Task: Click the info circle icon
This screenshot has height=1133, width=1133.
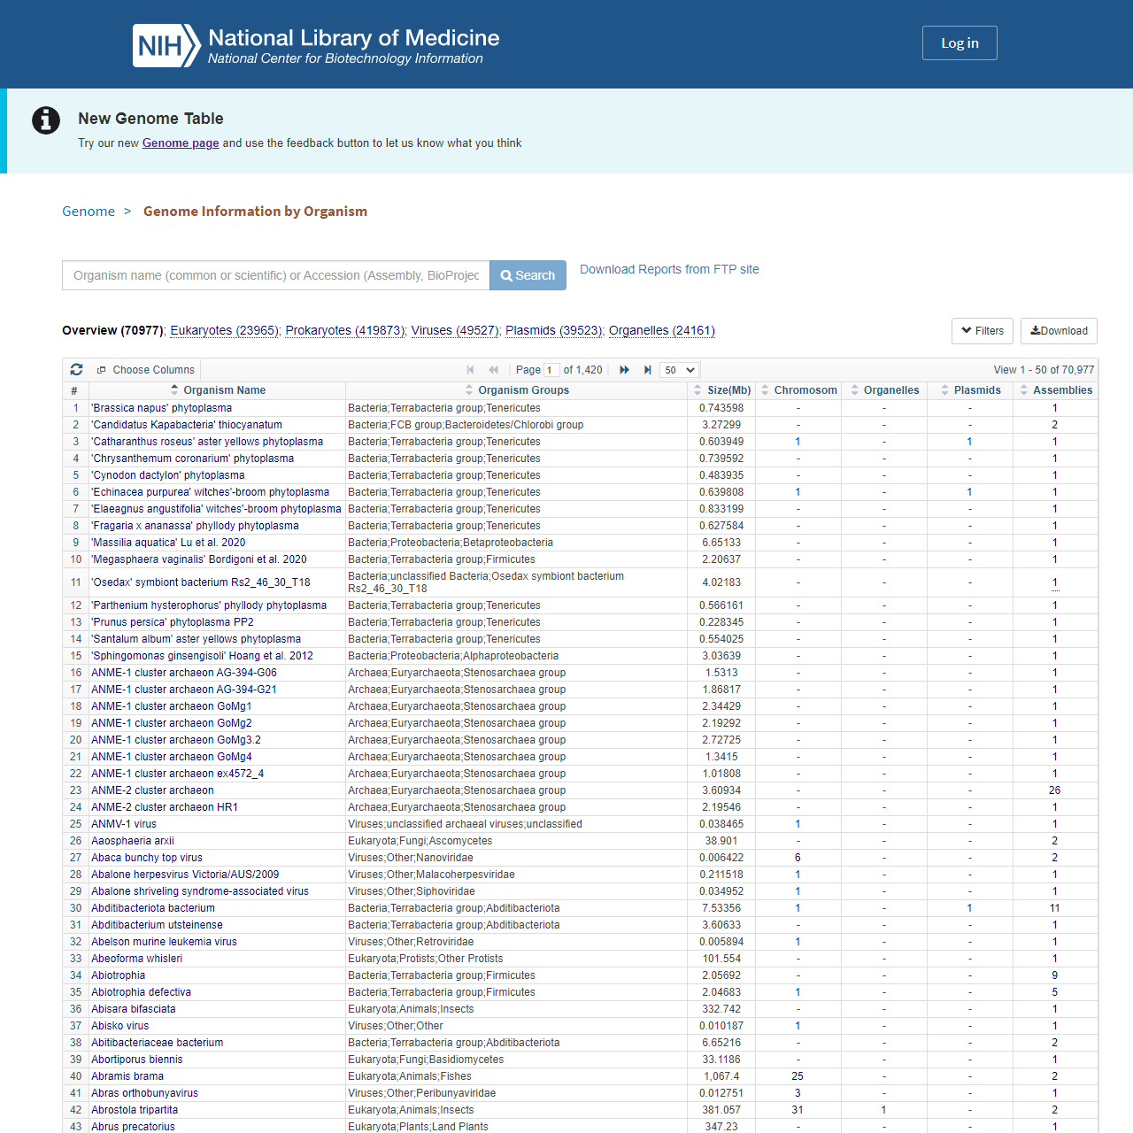Action: pos(46,119)
